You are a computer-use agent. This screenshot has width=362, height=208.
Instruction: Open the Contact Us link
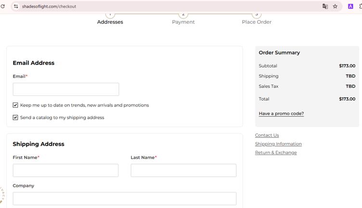click(x=267, y=135)
